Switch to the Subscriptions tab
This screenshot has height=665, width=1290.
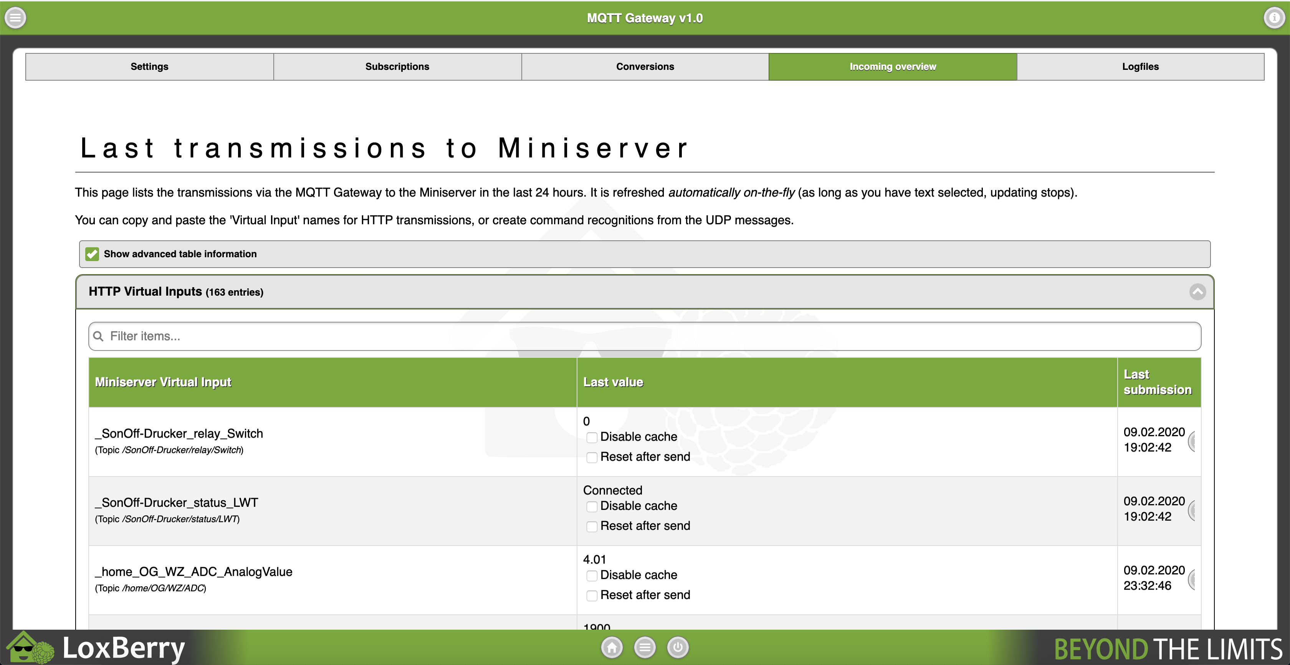(x=397, y=66)
